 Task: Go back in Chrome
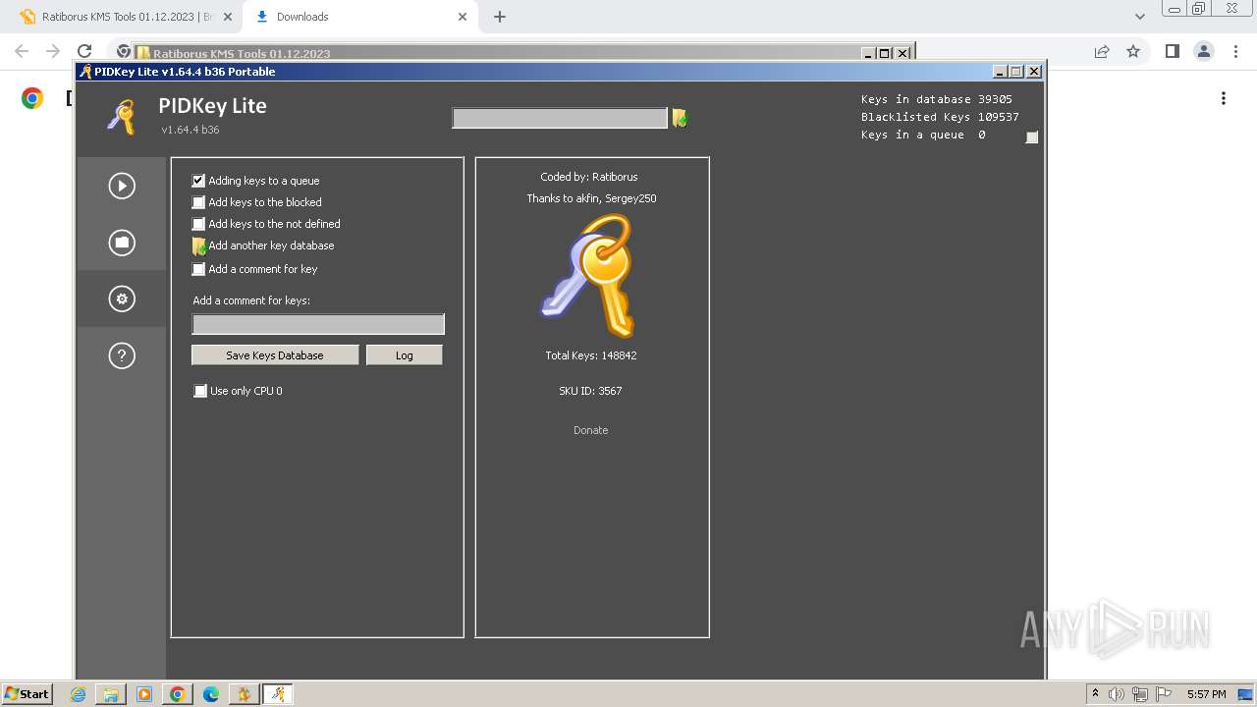coord(22,51)
